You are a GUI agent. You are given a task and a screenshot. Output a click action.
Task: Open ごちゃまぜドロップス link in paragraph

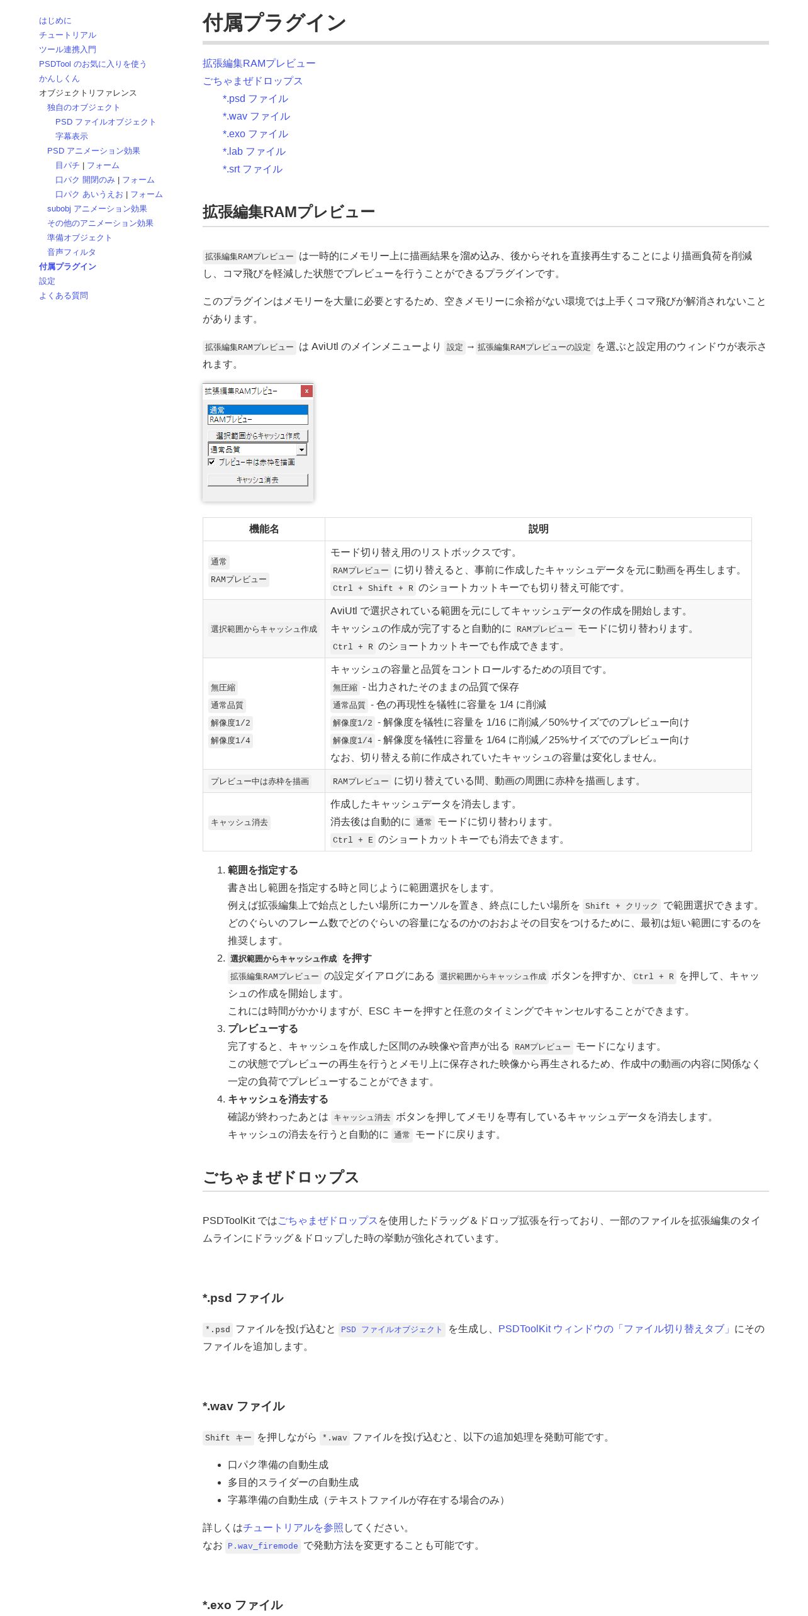click(328, 1221)
